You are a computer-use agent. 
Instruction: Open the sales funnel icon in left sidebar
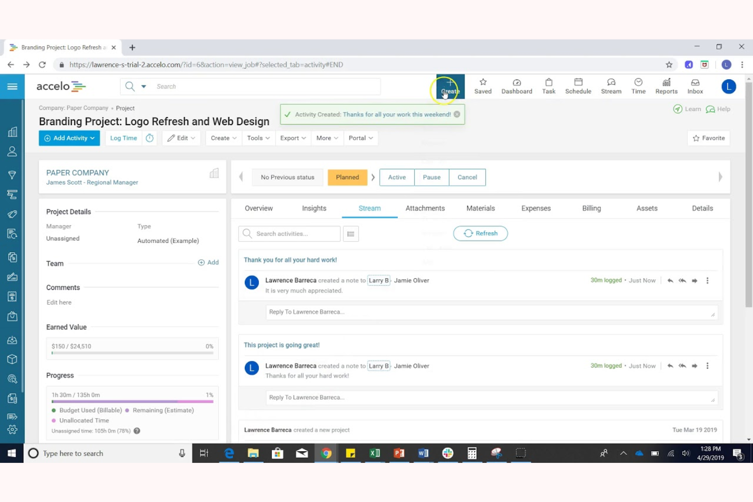(x=12, y=175)
